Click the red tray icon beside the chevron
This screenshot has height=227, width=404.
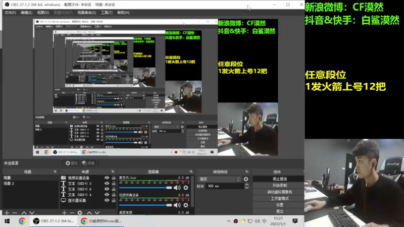tap(235, 221)
